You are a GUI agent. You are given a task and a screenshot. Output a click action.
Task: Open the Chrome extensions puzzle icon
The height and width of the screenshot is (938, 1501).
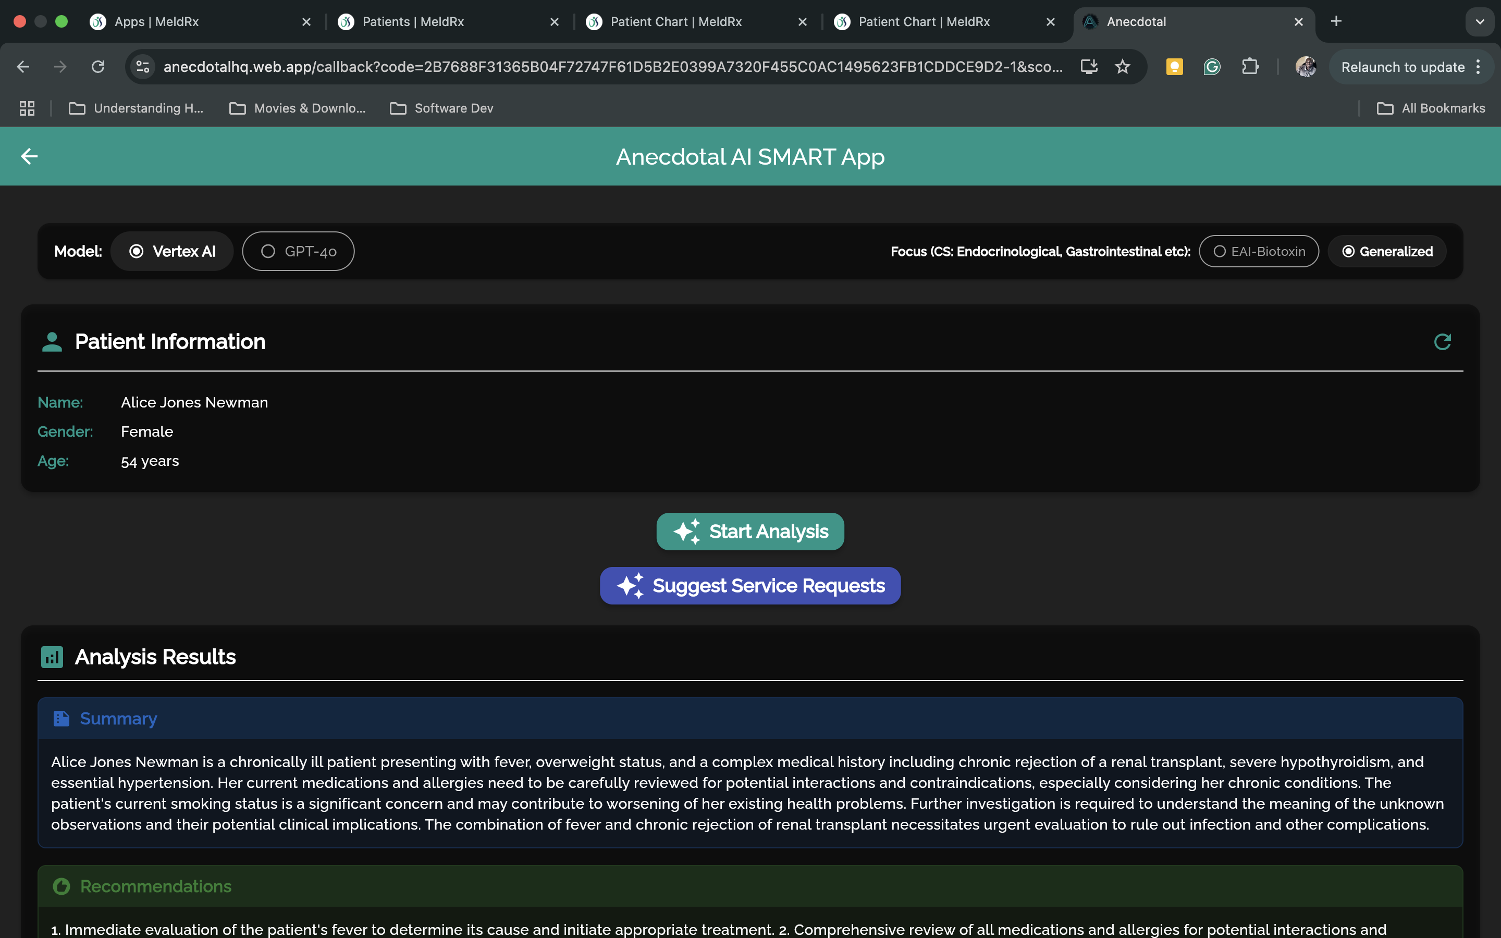coord(1250,67)
